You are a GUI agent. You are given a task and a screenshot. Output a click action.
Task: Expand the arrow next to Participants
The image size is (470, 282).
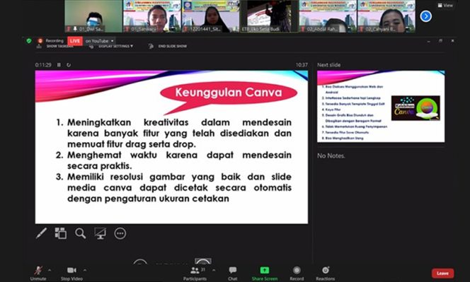coord(214,270)
